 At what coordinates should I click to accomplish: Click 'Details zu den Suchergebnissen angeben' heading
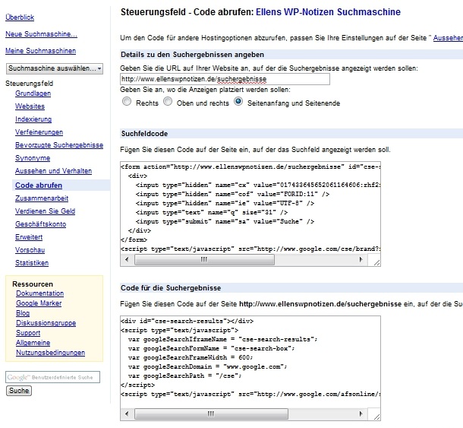tap(193, 55)
